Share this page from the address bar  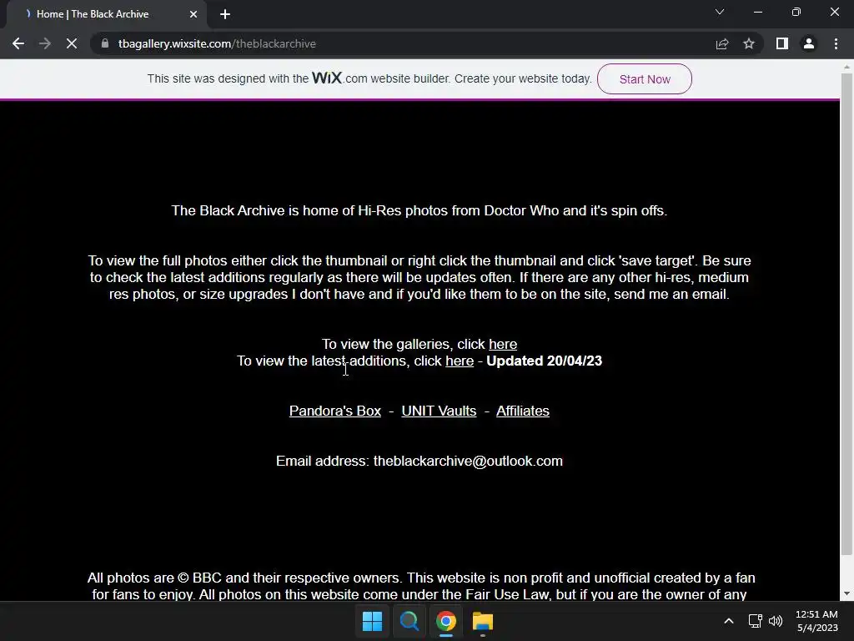tap(721, 43)
